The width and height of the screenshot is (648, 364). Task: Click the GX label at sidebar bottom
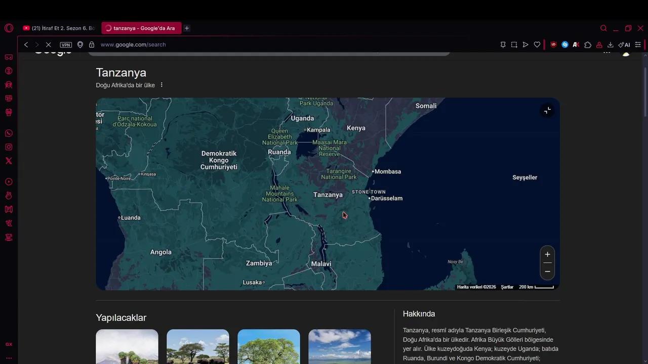click(x=9, y=344)
